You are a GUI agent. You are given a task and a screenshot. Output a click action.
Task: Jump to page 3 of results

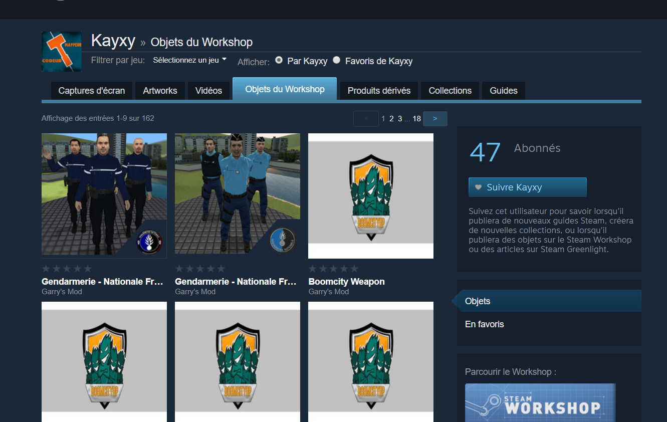click(x=400, y=119)
